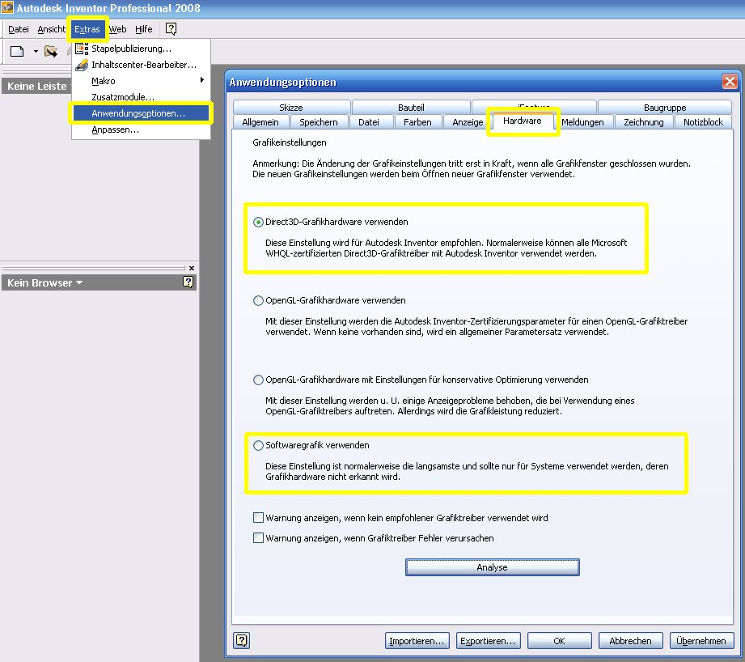
Task: Click the Grafikeinstellungen group label
Action: pyautogui.click(x=290, y=142)
